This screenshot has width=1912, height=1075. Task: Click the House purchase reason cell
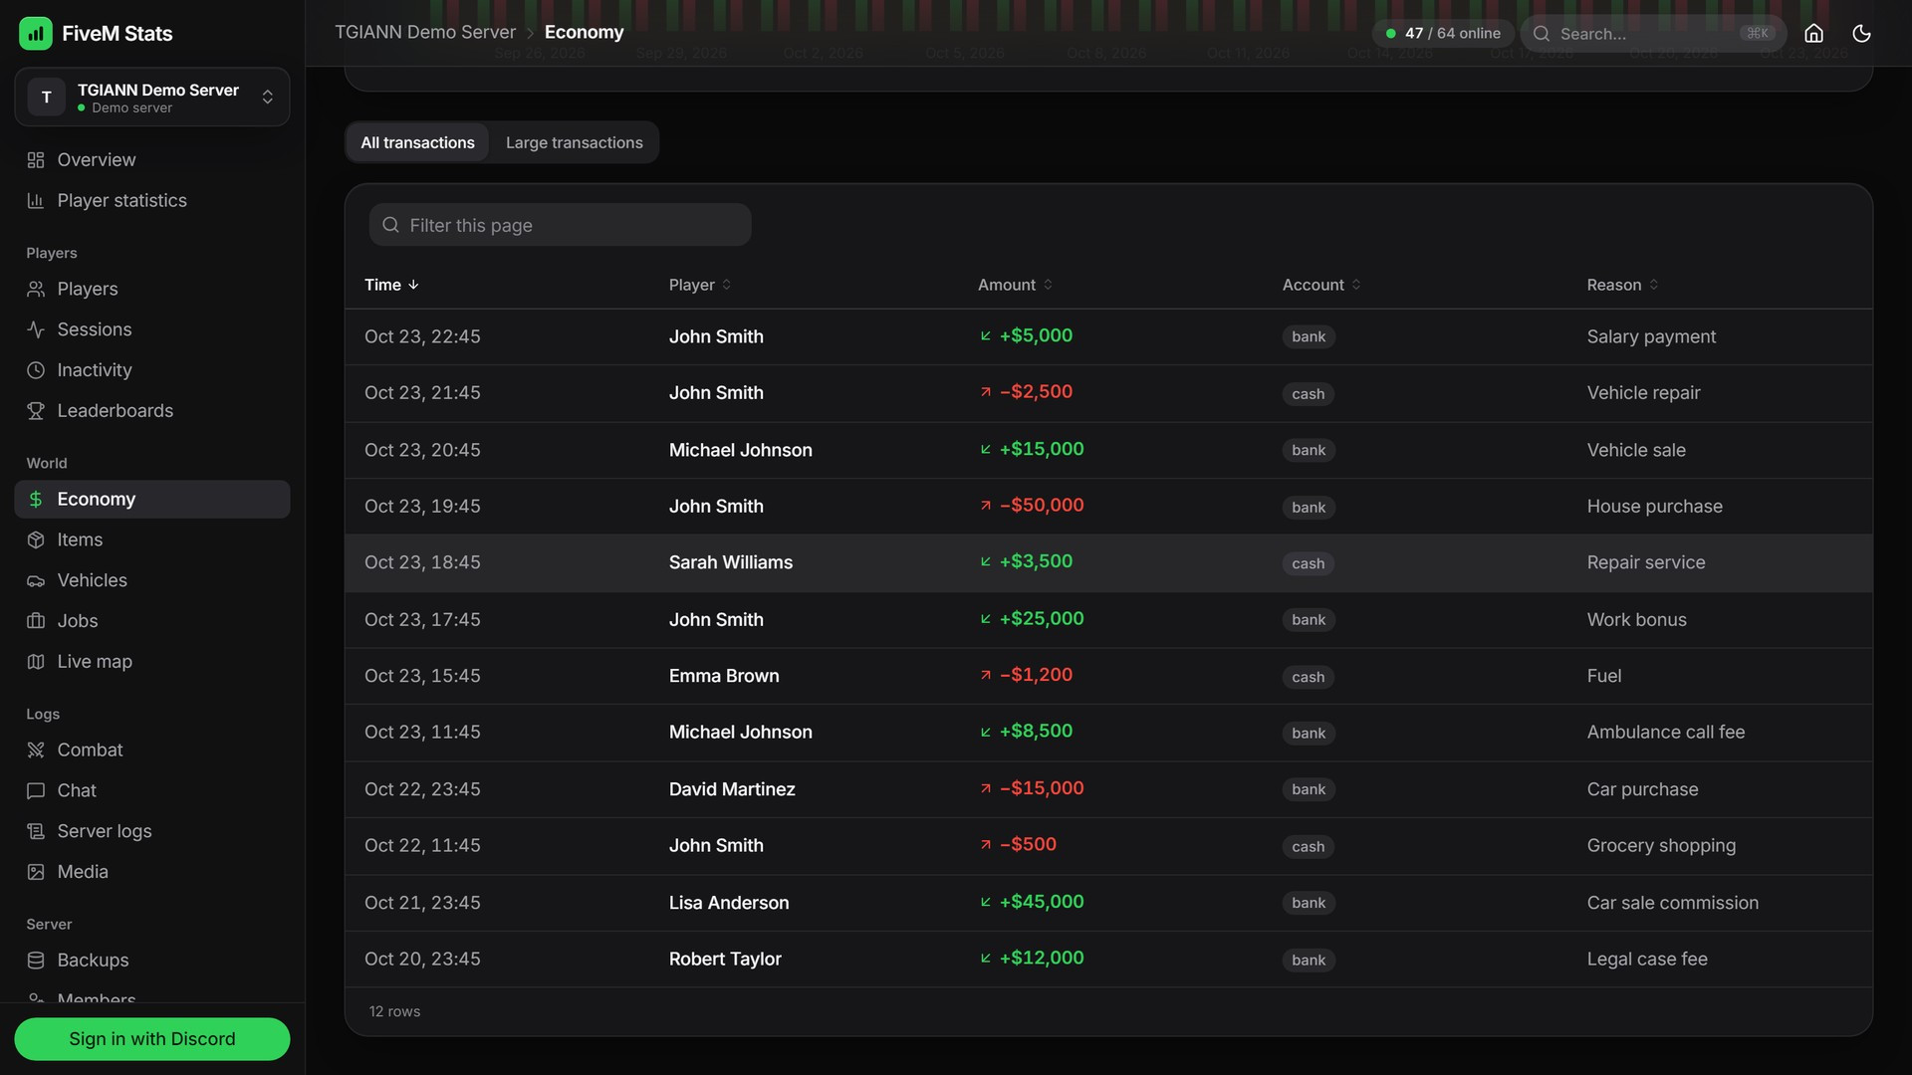1654,507
